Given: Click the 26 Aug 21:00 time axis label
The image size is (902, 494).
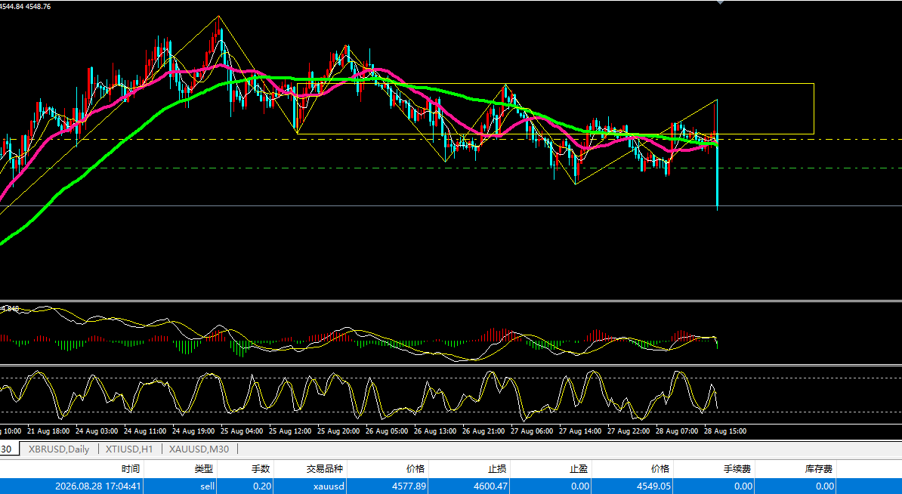Looking at the screenshot, I should [483, 431].
